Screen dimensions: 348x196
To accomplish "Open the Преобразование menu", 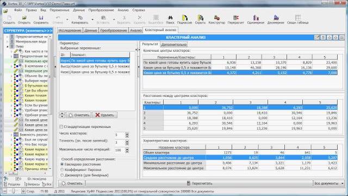I will [x=101, y=10].
